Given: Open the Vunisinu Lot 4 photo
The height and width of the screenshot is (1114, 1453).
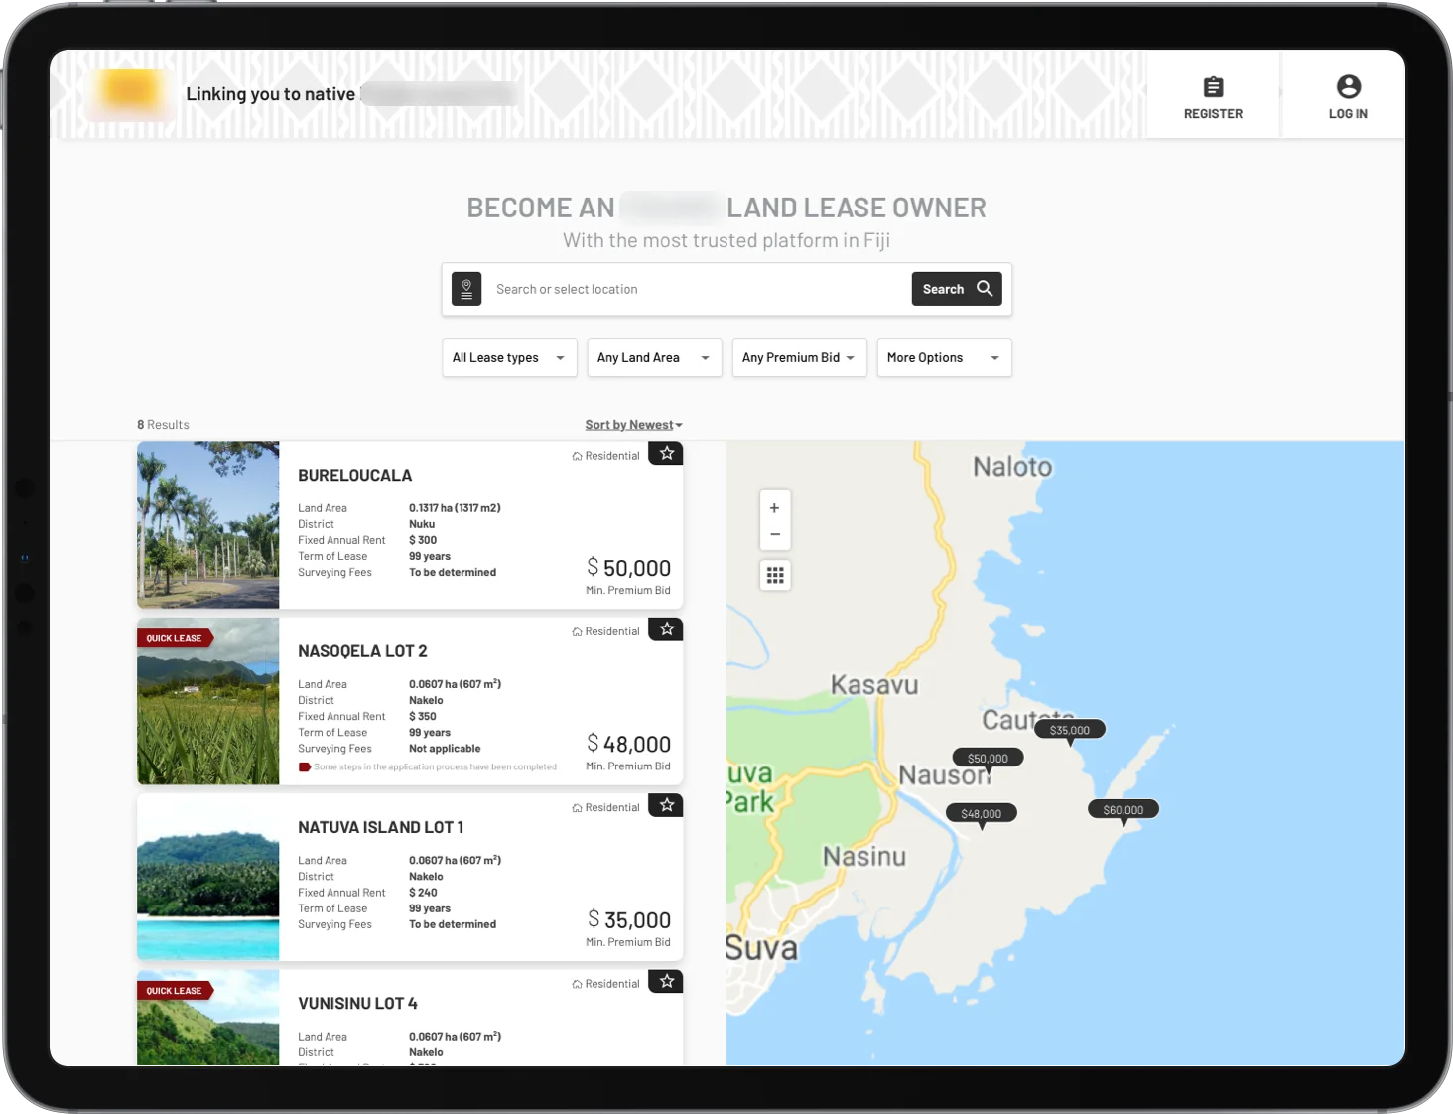Looking at the screenshot, I should pyautogui.click(x=208, y=1018).
